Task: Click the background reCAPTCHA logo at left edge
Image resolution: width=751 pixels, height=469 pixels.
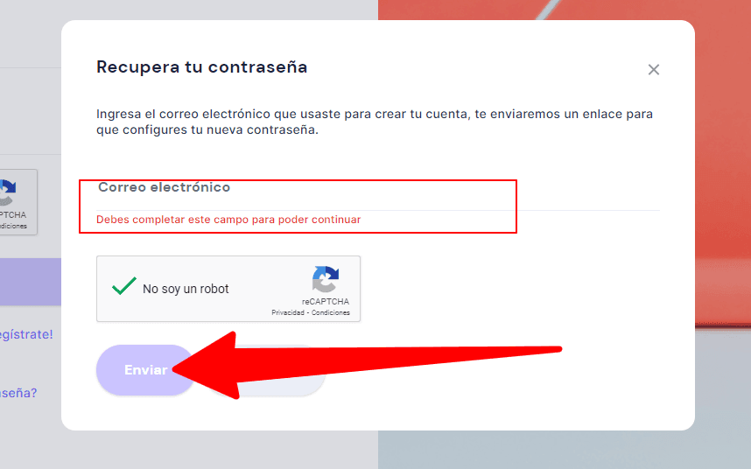Action: tap(8, 192)
